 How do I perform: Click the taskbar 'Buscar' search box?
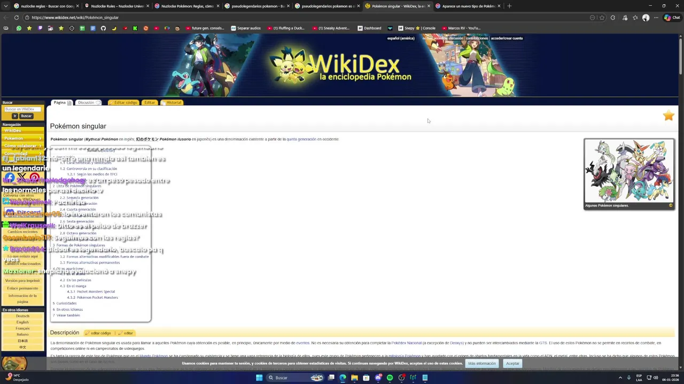point(296,378)
